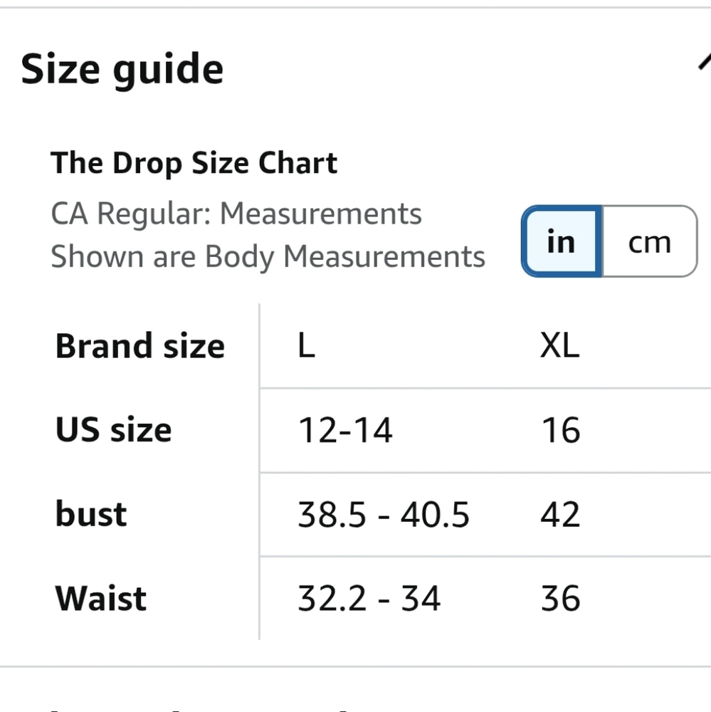Click waist 32.2 - 34 value

(369, 599)
